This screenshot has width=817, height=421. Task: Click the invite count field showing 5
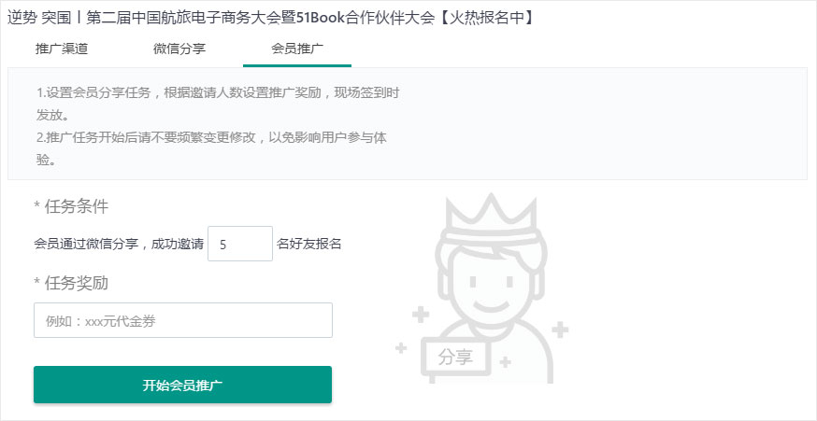[x=240, y=244]
